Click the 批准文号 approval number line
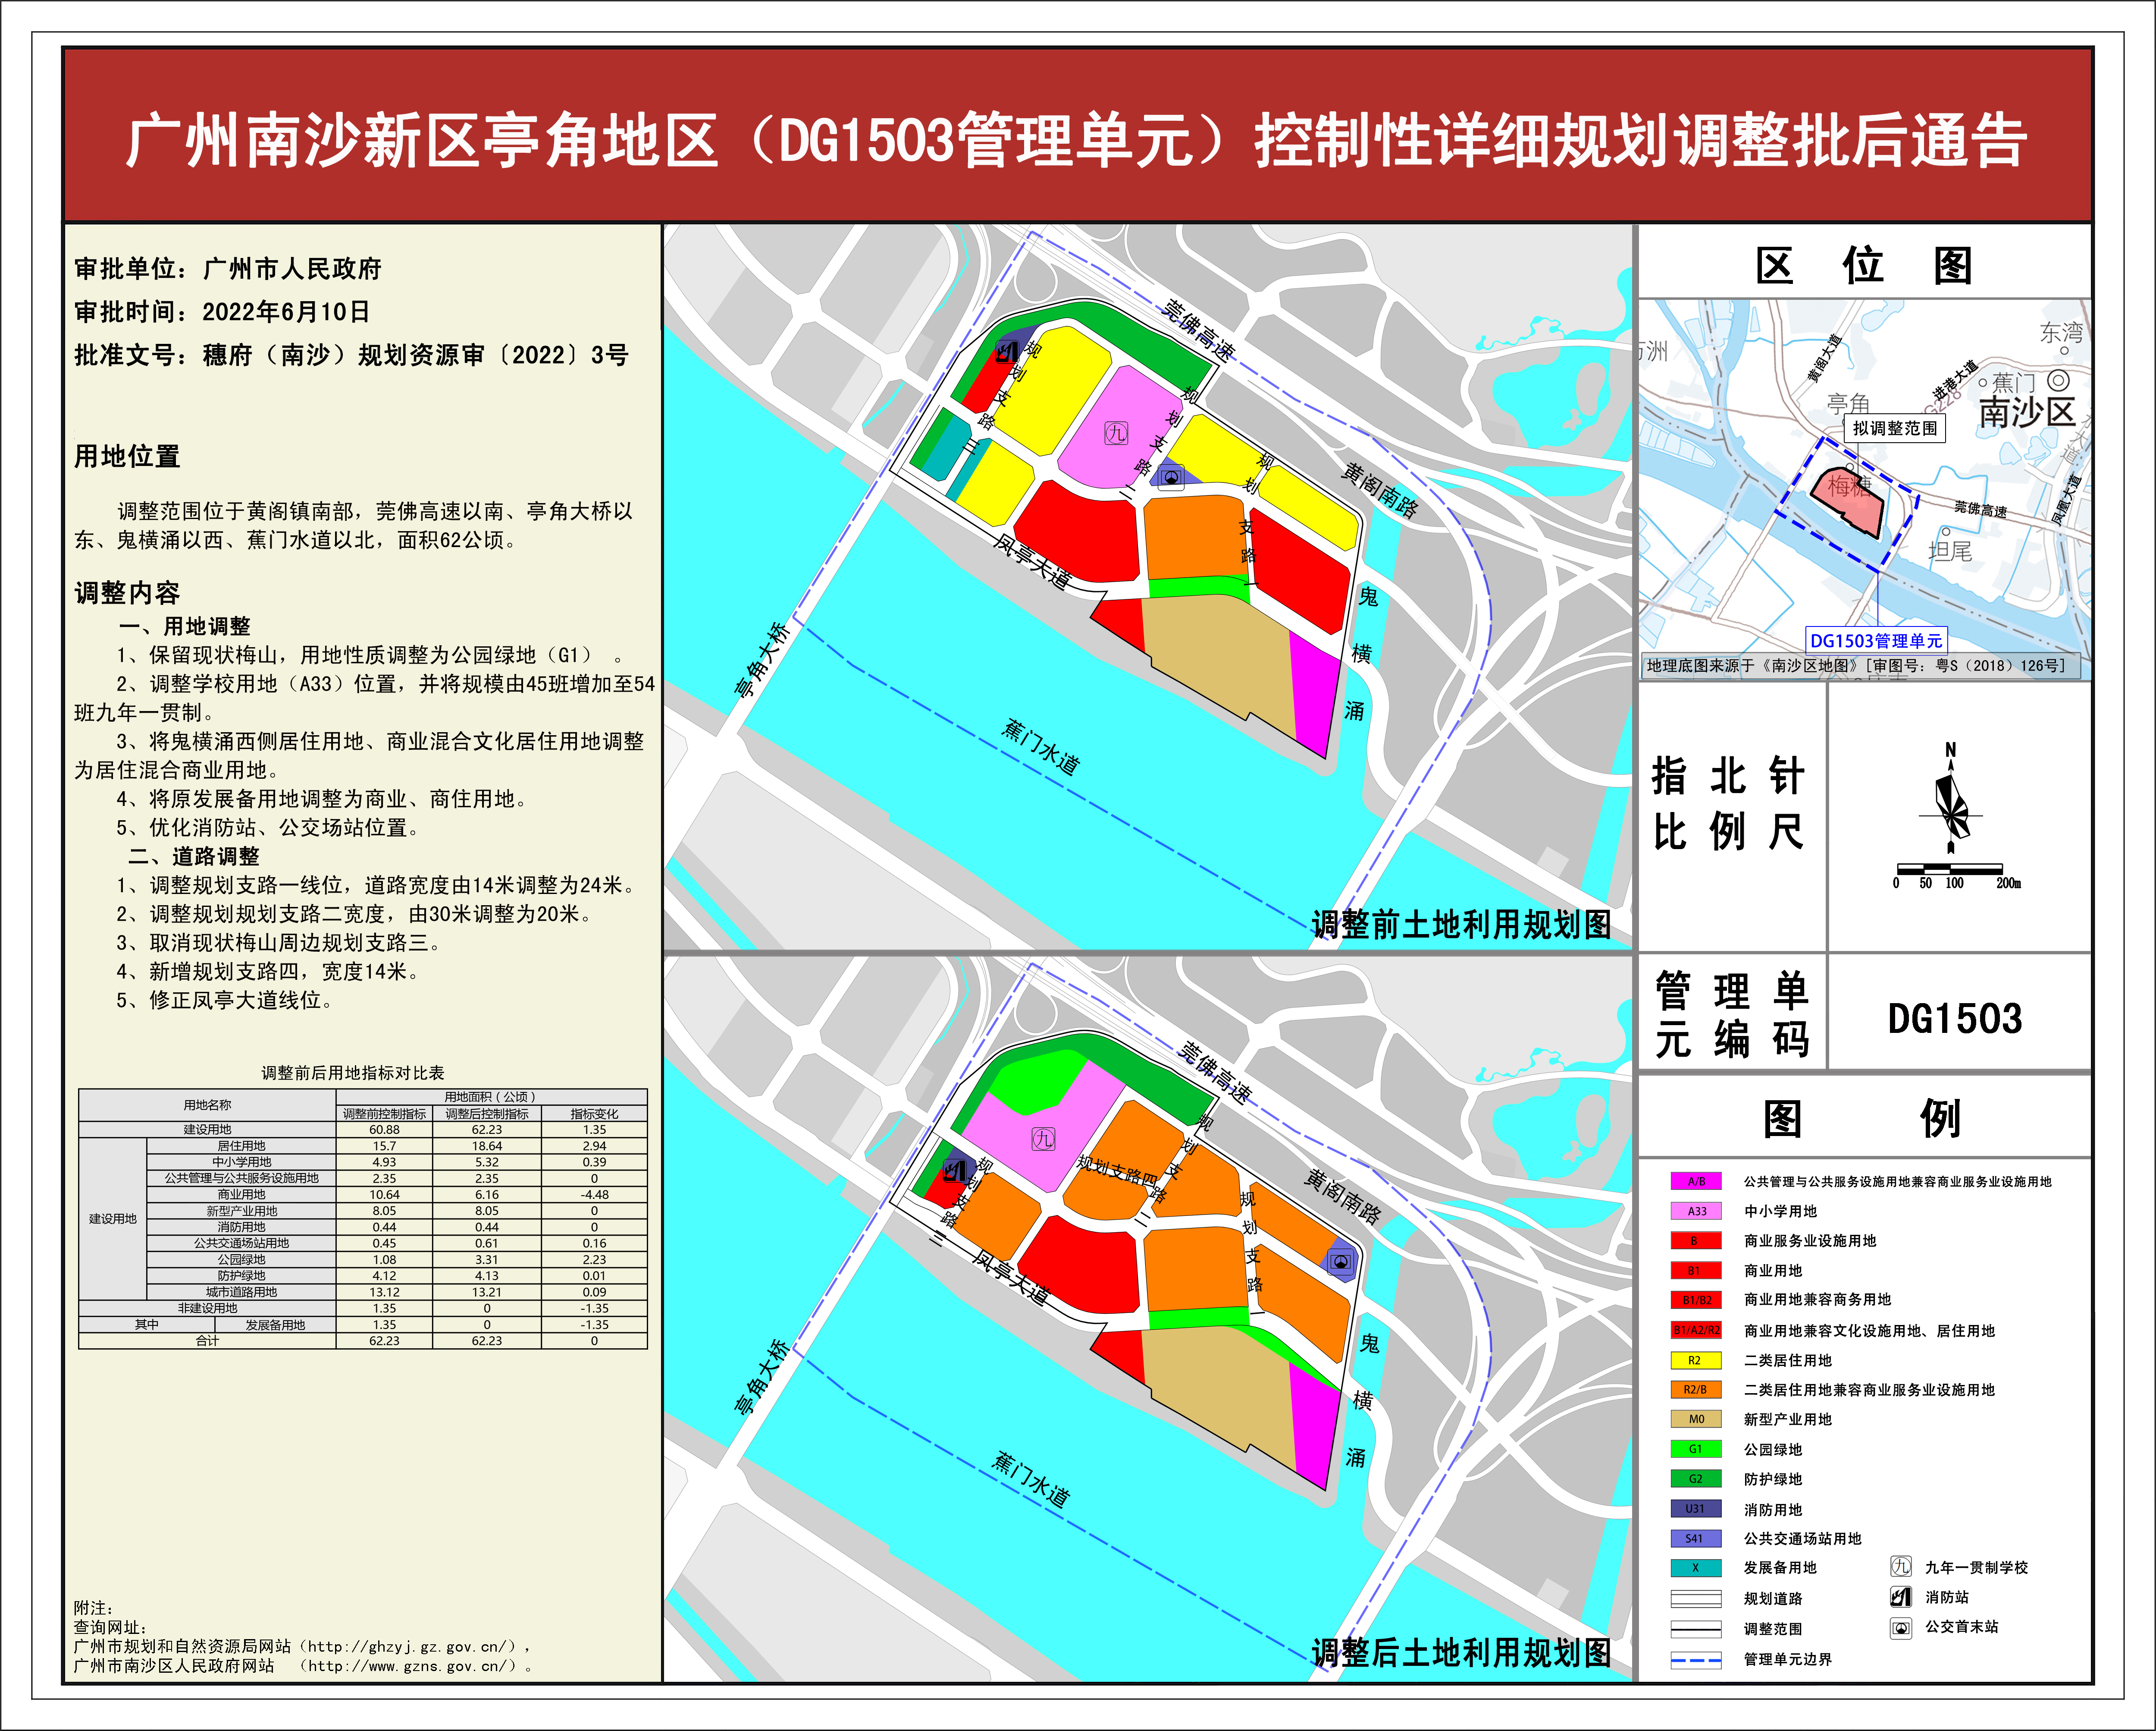2156x1731 pixels. (351, 354)
